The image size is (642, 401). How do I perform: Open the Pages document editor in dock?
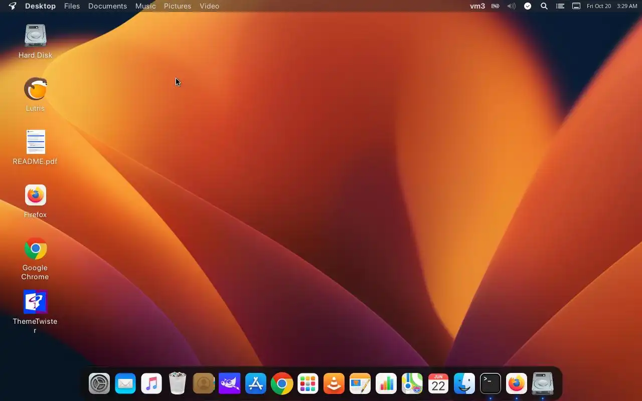pos(360,384)
